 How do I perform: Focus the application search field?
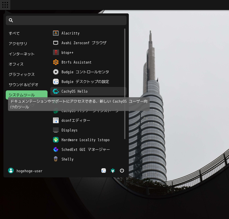pos(66,20)
